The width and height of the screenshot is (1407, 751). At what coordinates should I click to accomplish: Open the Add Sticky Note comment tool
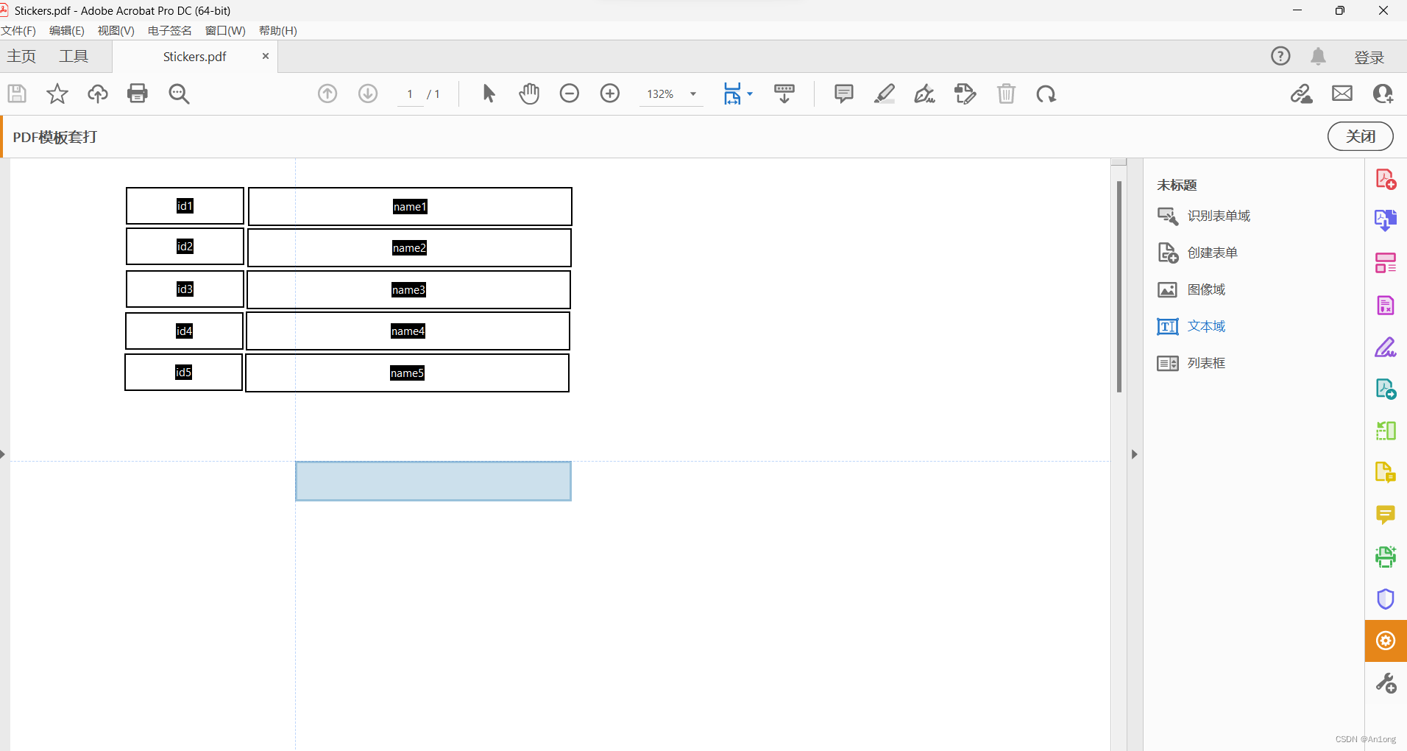click(843, 94)
